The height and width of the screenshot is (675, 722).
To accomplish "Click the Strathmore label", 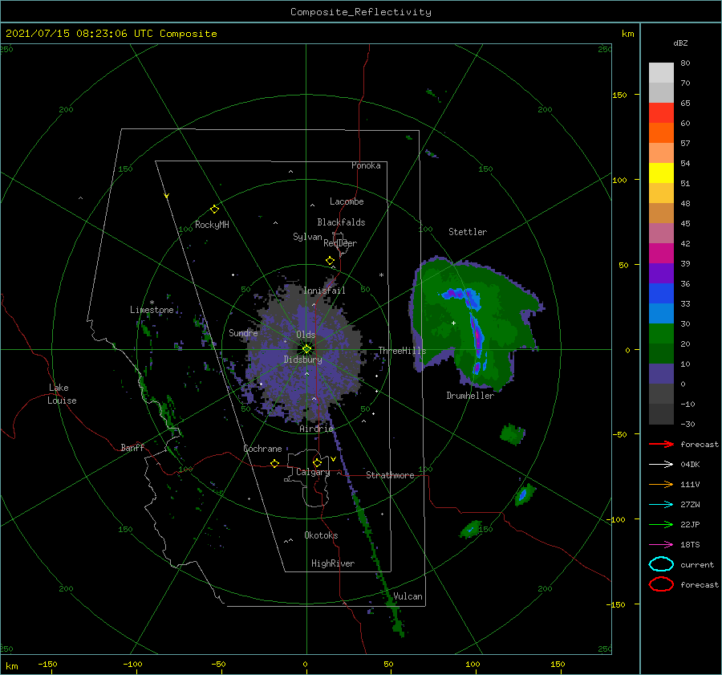I will 390,475.
